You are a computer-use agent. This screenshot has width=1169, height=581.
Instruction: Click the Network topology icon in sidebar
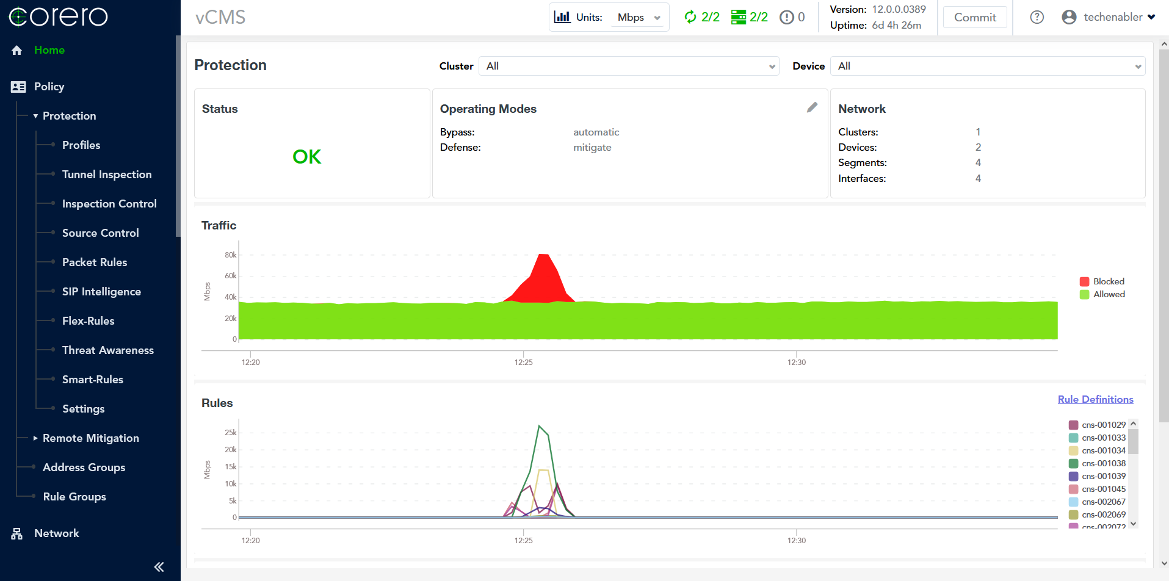[x=17, y=533]
